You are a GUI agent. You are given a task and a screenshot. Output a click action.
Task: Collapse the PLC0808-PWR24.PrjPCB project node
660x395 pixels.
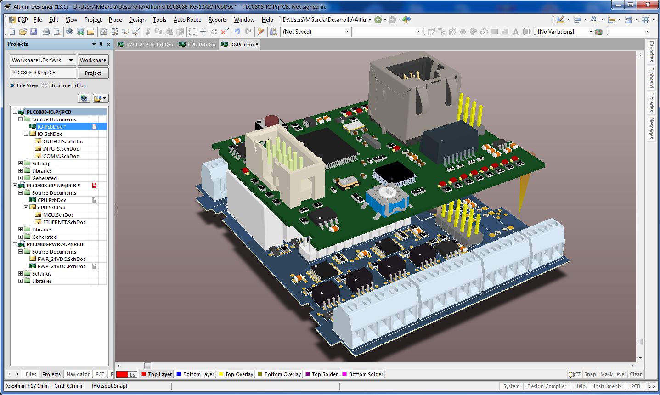[15, 244]
